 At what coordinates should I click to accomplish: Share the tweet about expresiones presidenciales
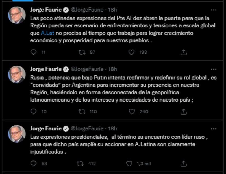[x=184, y=164]
